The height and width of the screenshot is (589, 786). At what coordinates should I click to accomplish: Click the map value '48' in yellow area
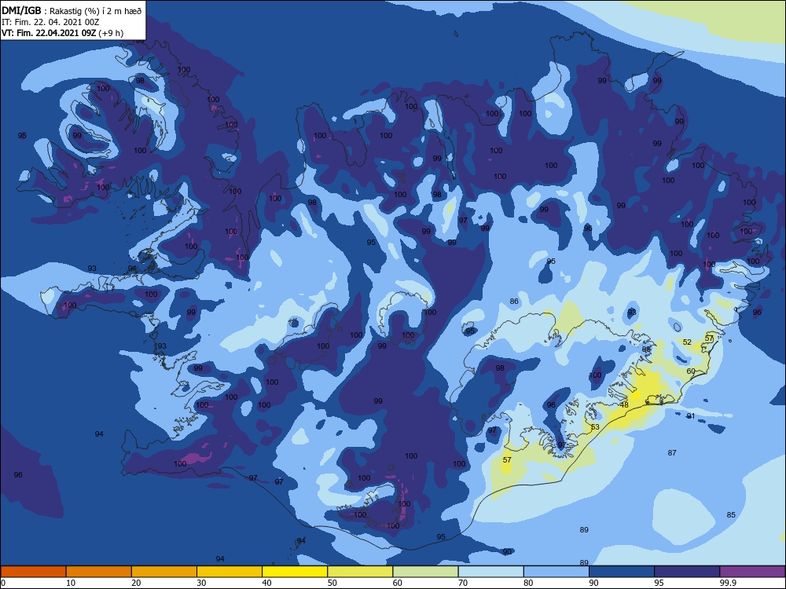point(624,404)
